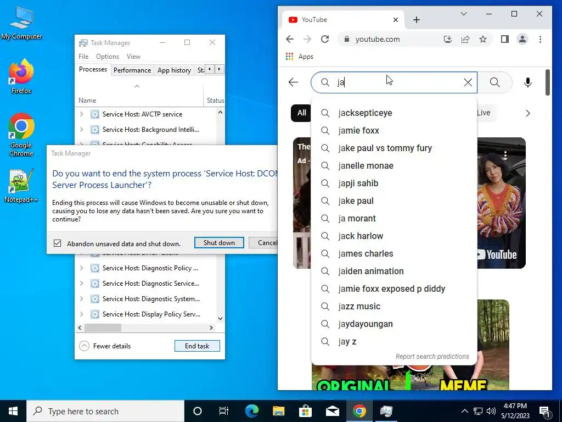562x422 pixels.
Task: Open Google Chrome desktop shortcut
Action: (x=21, y=135)
